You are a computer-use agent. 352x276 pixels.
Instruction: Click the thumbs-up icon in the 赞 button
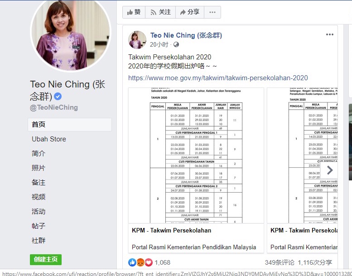130,12
